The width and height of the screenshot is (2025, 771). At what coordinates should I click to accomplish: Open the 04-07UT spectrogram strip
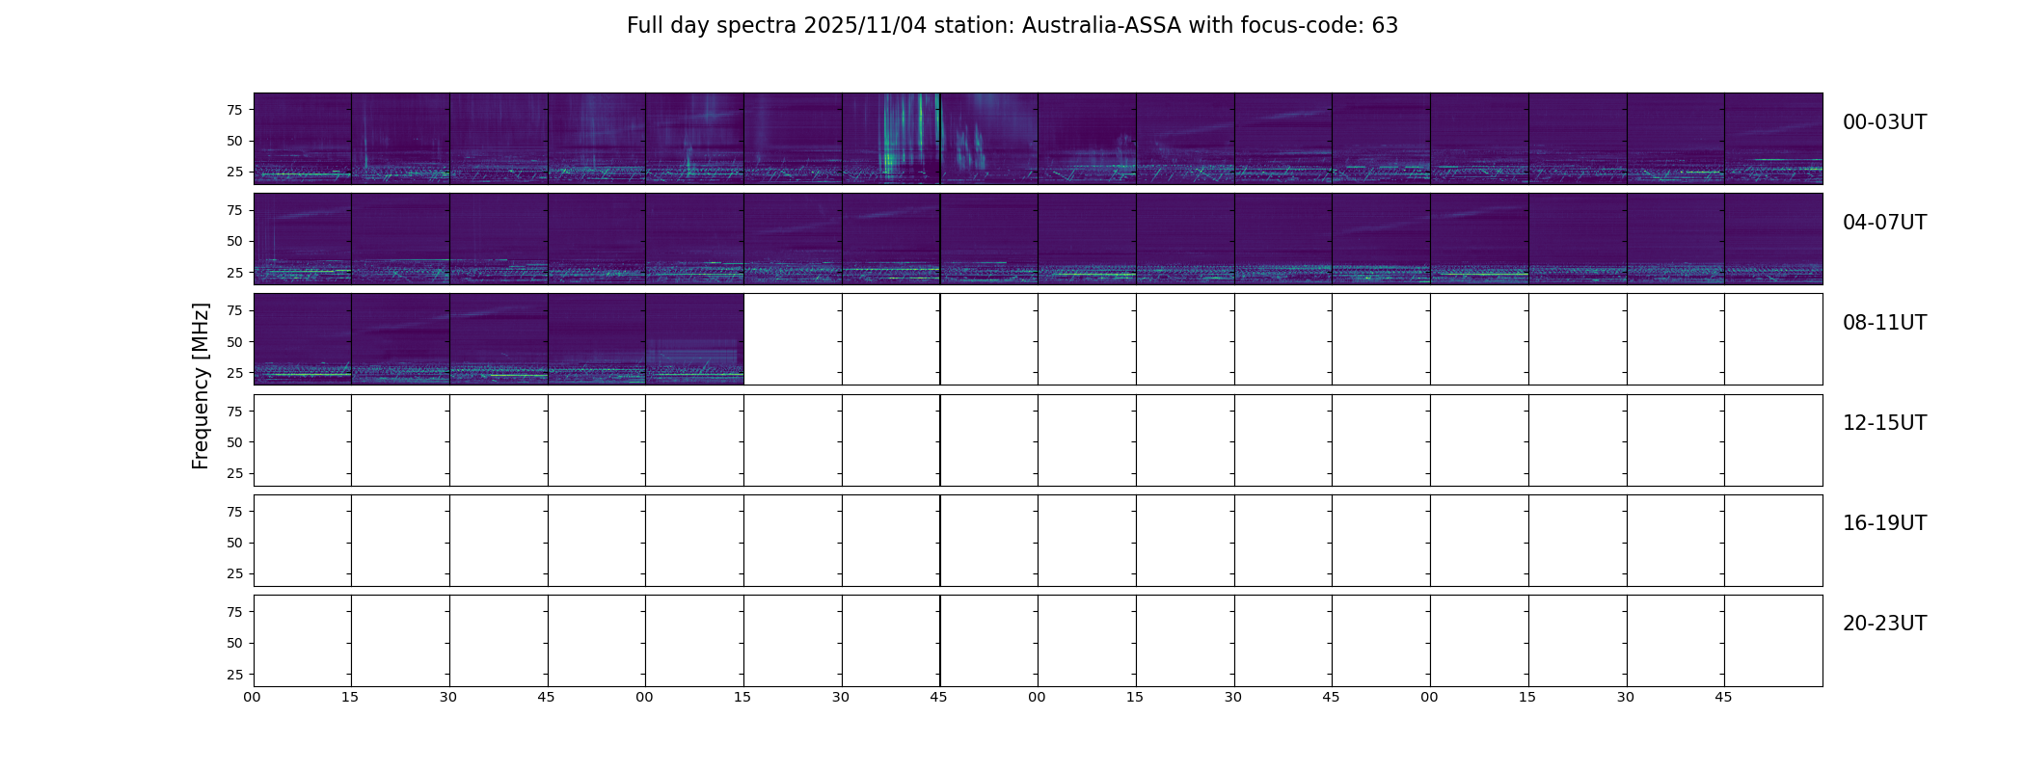(1038, 239)
